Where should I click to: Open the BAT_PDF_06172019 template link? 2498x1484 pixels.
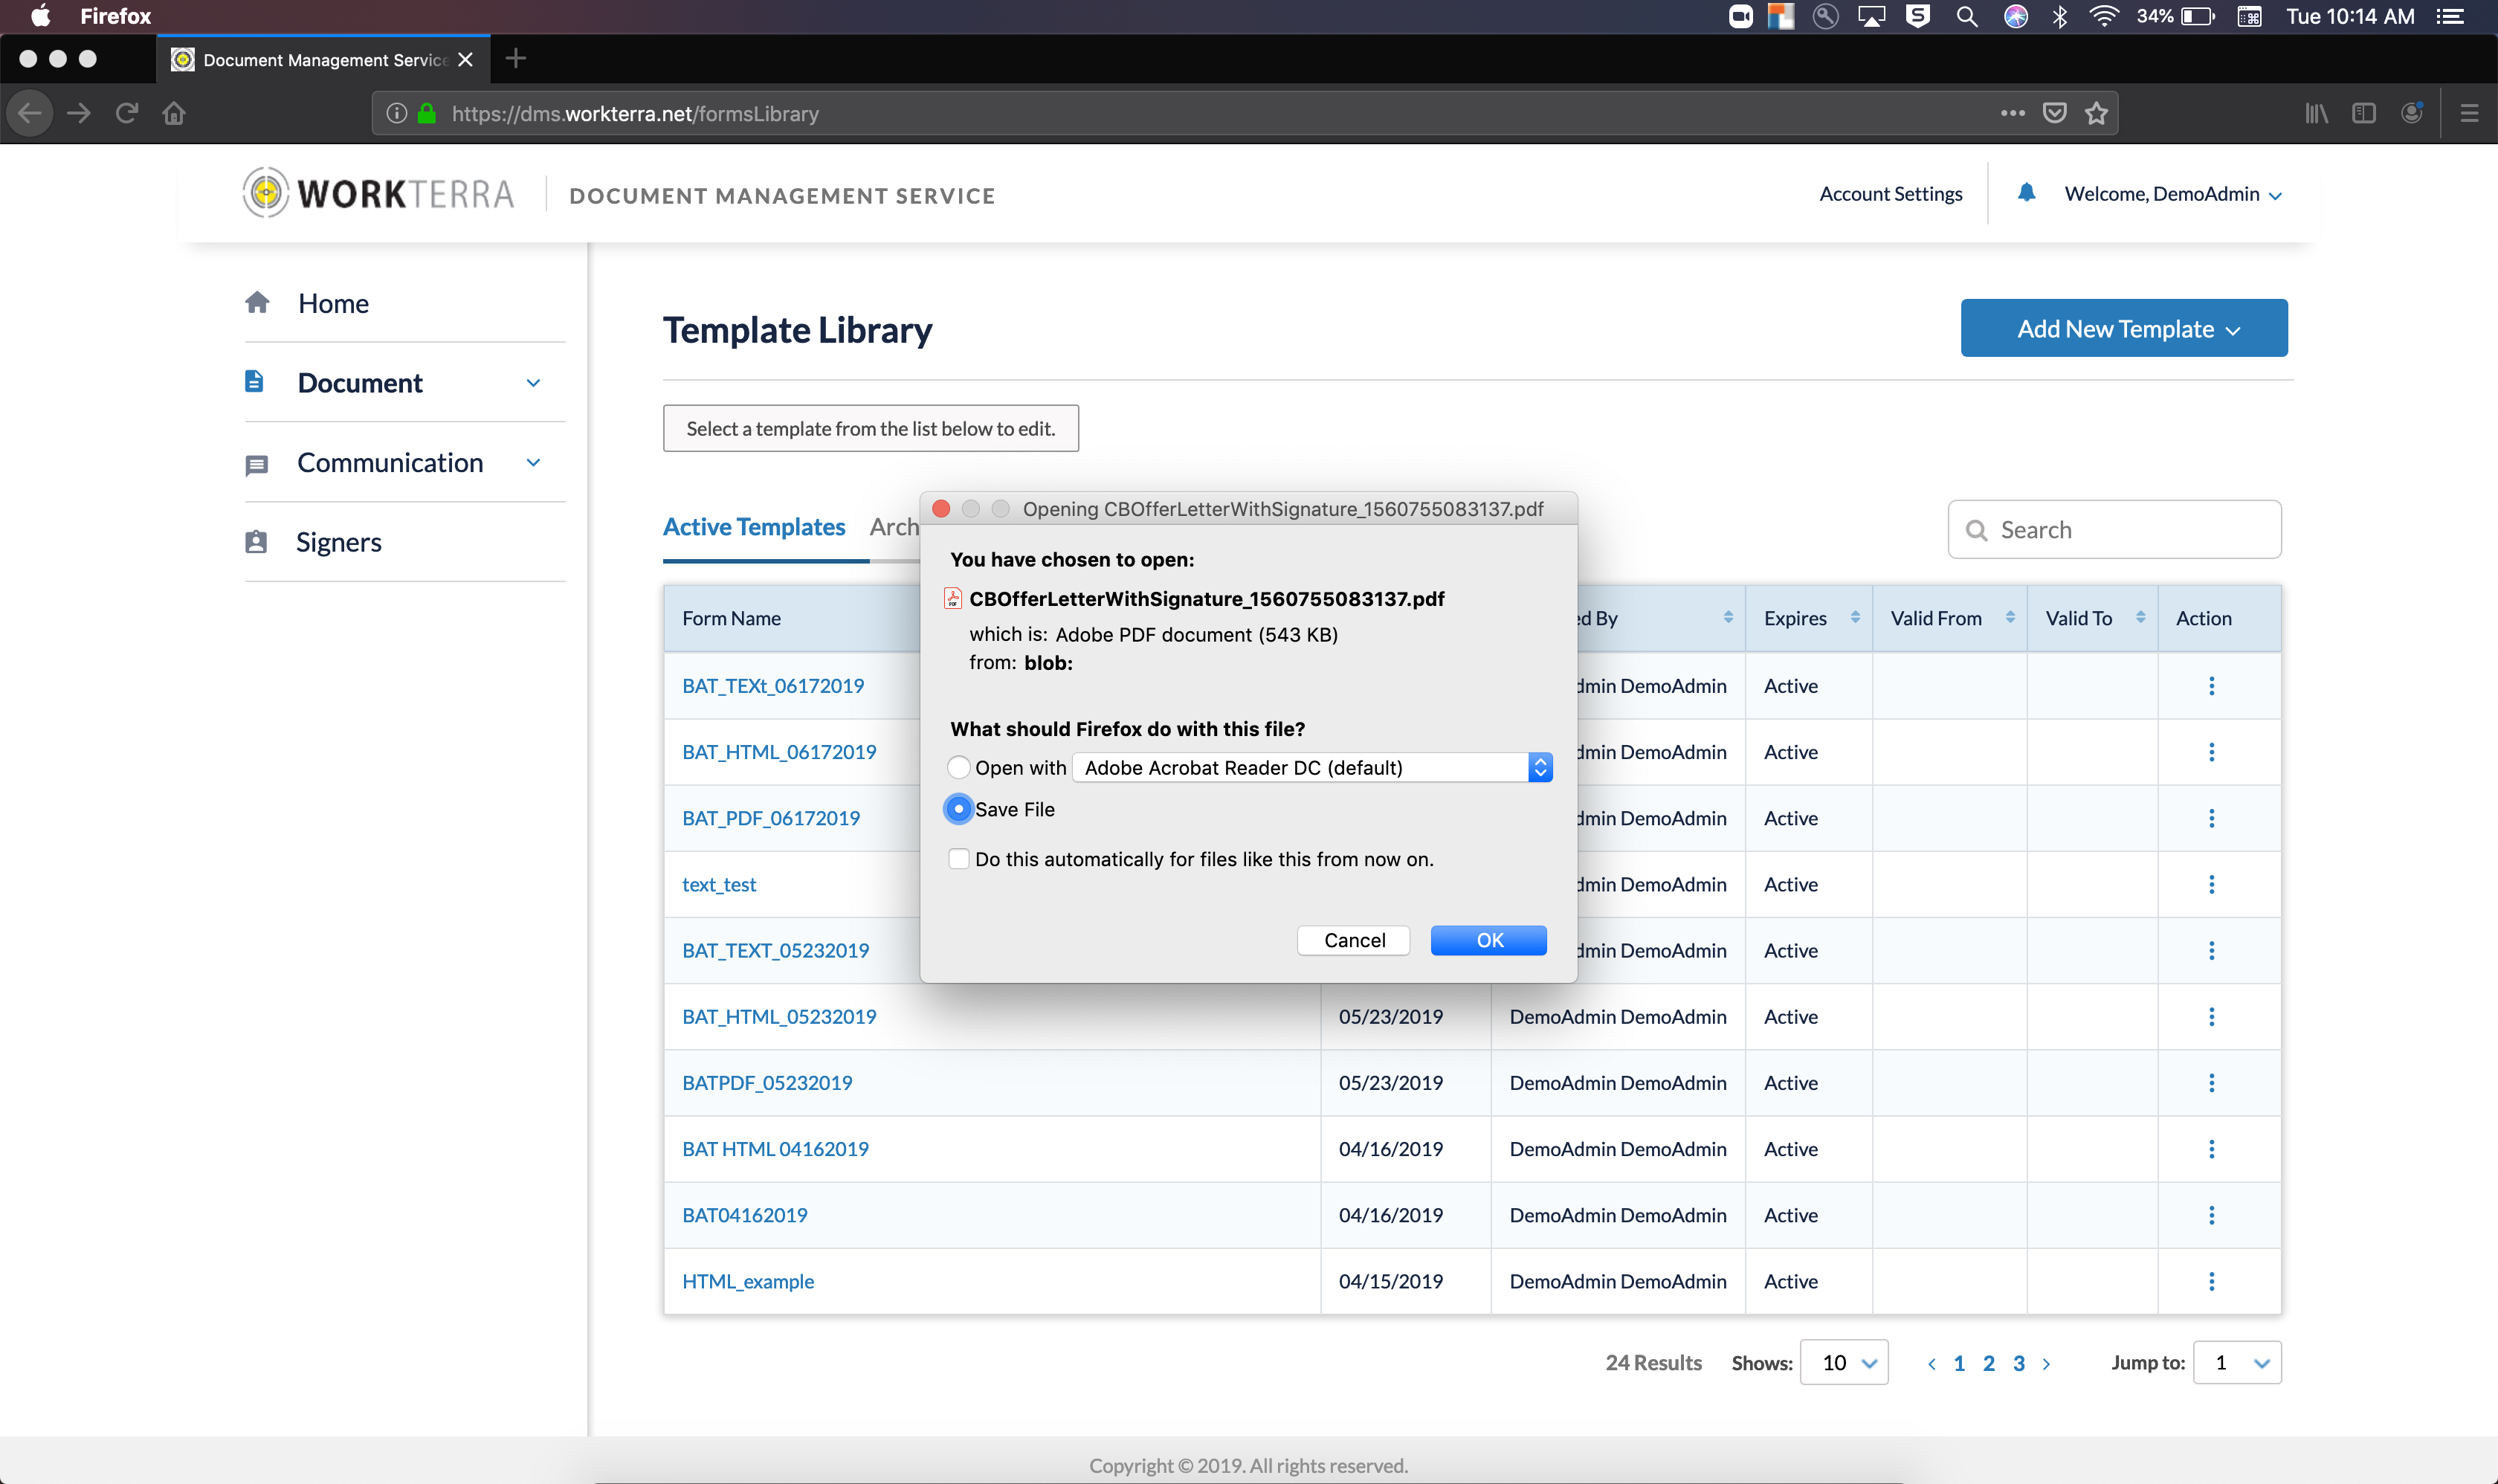click(771, 818)
